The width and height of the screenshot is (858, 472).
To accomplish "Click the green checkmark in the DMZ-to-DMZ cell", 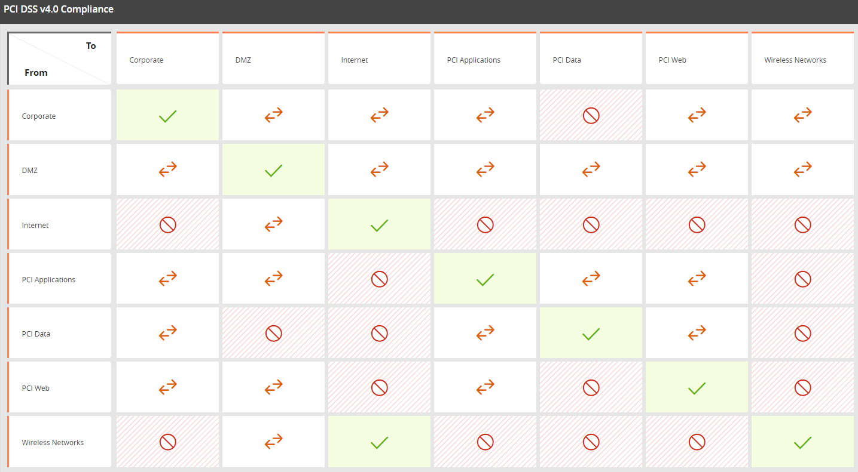I will click(273, 169).
